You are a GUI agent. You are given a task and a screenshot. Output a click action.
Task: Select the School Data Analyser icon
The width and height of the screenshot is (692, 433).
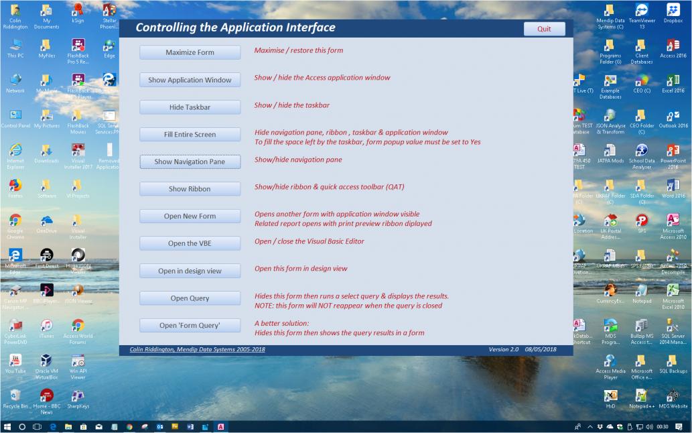click(642, 157)
